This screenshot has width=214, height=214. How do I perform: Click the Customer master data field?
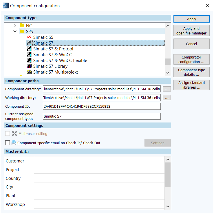pyautogui.click(x=99, y=161)
